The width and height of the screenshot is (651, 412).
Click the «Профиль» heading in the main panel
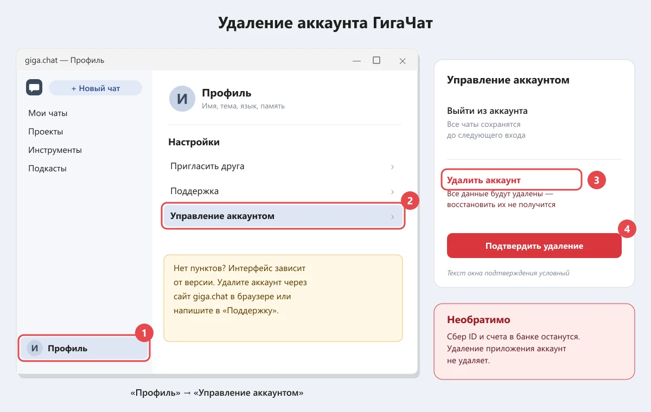[x=227, y=93]
